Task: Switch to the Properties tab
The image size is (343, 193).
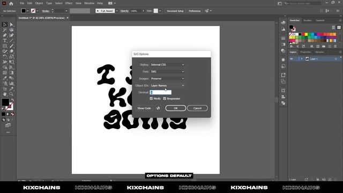Action: [x=305, y=52]
